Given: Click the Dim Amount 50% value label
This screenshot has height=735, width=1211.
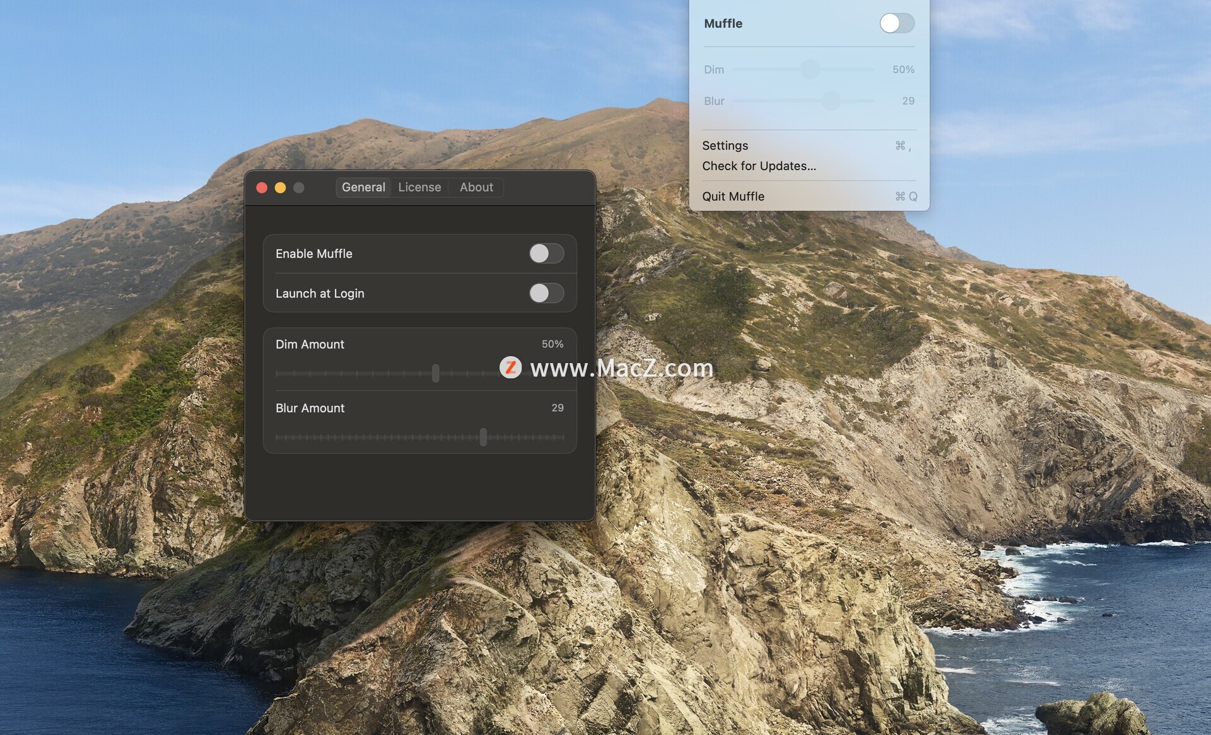Looking at the screenshot, I should click(552, 344).
